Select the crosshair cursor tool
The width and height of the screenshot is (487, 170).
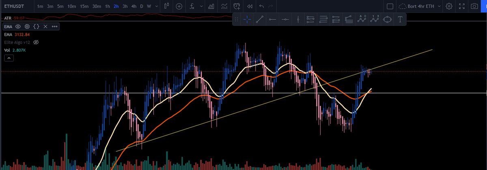click(247, 19)
